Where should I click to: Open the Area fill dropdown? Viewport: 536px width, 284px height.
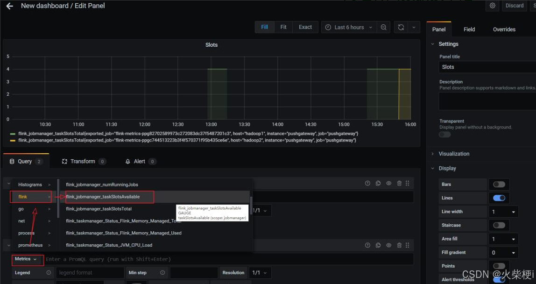click(x=503, y=239)
